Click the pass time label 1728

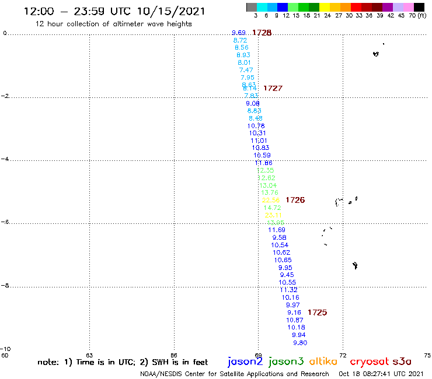coord(262,33)
